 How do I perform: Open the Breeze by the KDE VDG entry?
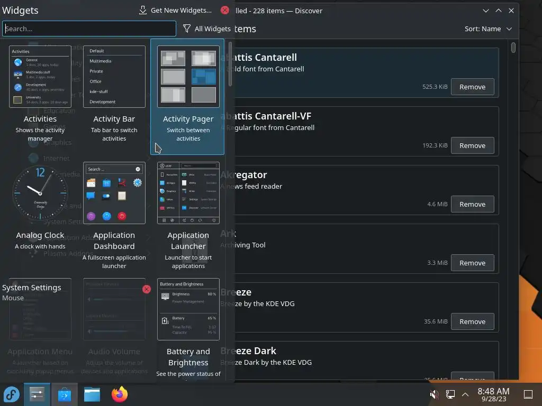[x=367, y=307]
